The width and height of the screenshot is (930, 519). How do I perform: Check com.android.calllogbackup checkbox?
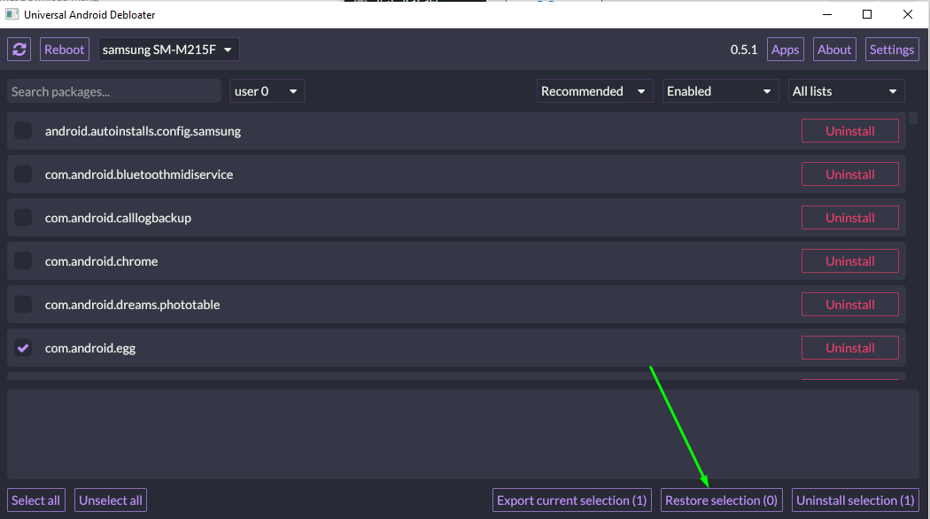coord(23,218)
